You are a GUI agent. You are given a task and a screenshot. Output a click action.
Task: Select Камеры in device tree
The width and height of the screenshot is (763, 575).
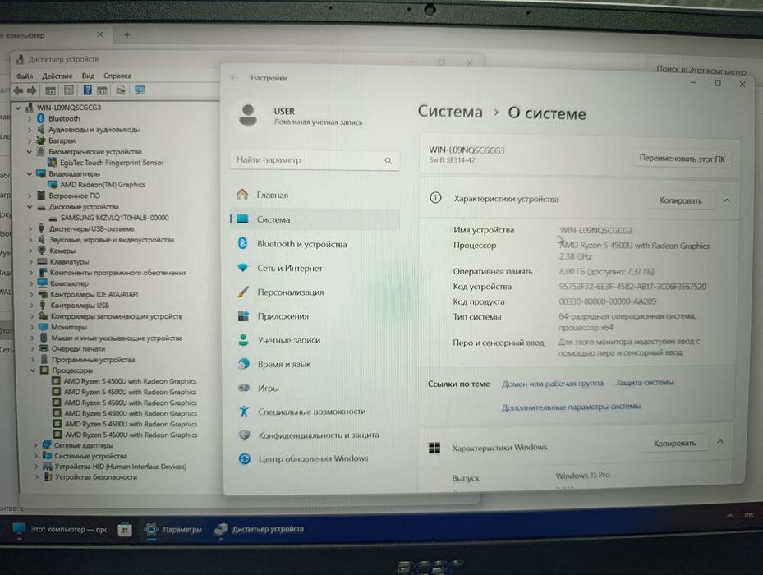[62, 251]
